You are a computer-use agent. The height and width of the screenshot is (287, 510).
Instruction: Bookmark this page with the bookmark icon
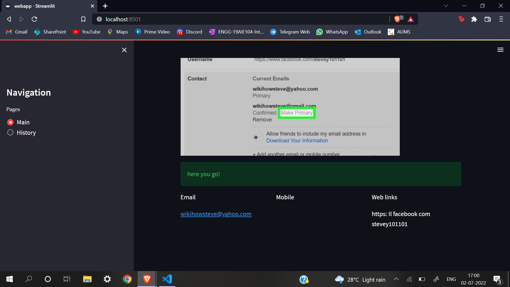(x=83, y=19)
